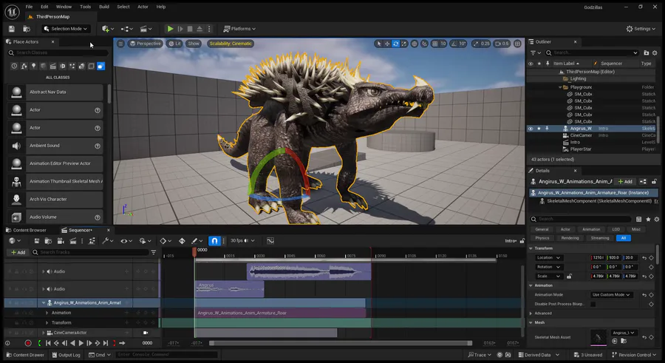Viewport: 665px width, 363px height.
Task: Jump to sequence start
Action: [48, 343]
